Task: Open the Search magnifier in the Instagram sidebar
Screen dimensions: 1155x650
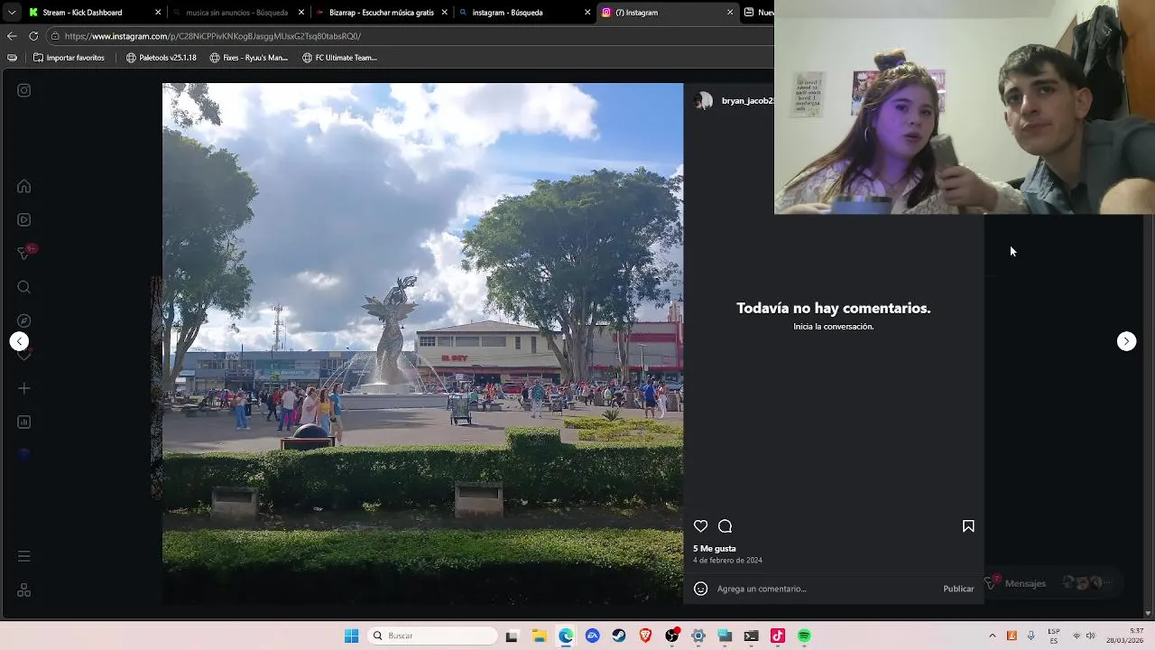Action: click(x=24, y=287)
